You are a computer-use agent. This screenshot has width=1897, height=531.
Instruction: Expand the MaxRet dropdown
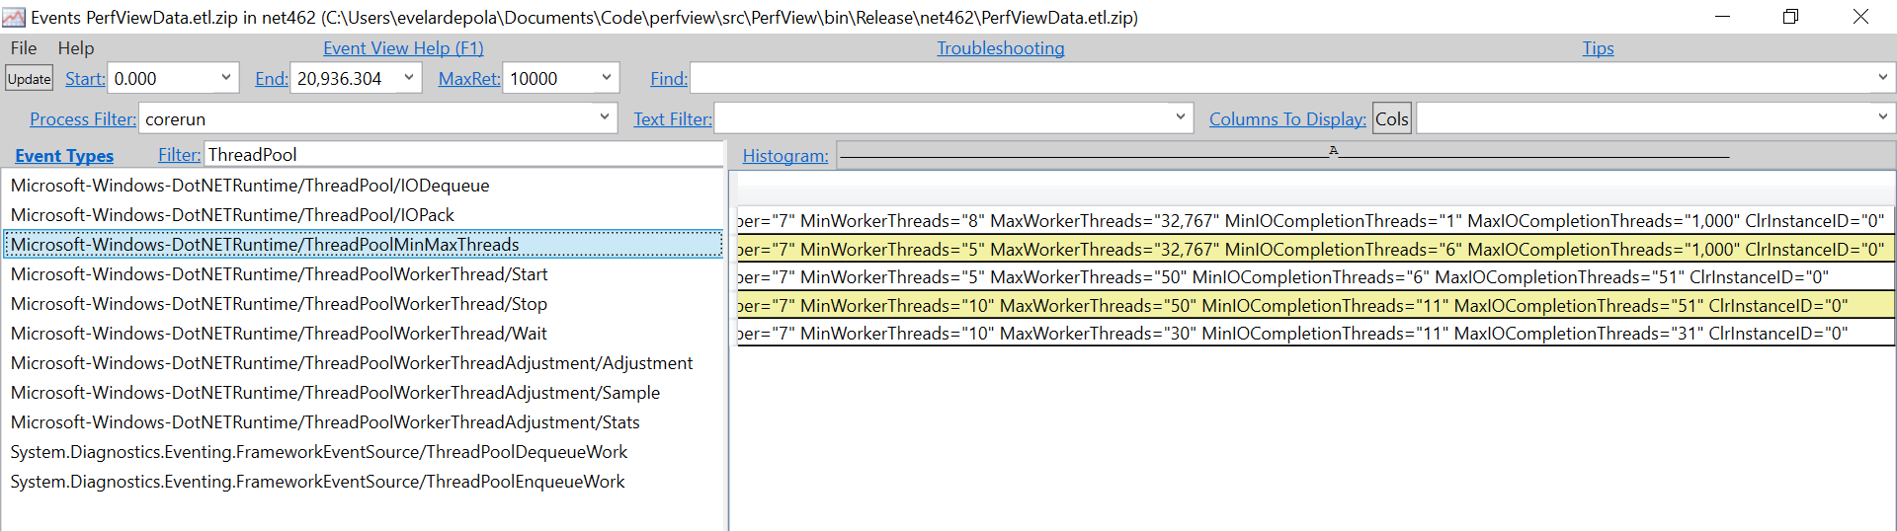coord(606,77)
